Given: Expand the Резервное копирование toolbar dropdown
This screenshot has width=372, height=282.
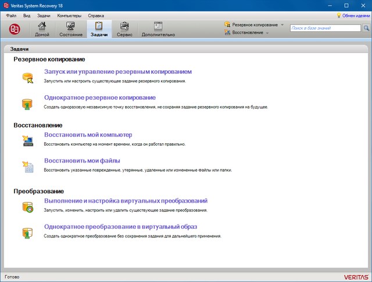Looking at the screenshot, I should [254, 25].
